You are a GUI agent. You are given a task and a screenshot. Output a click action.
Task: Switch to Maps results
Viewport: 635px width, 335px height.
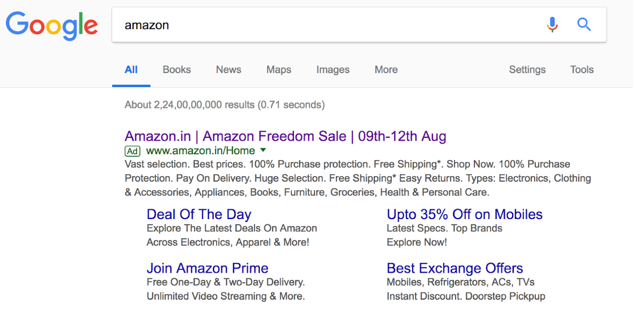[x=279, y=69]
